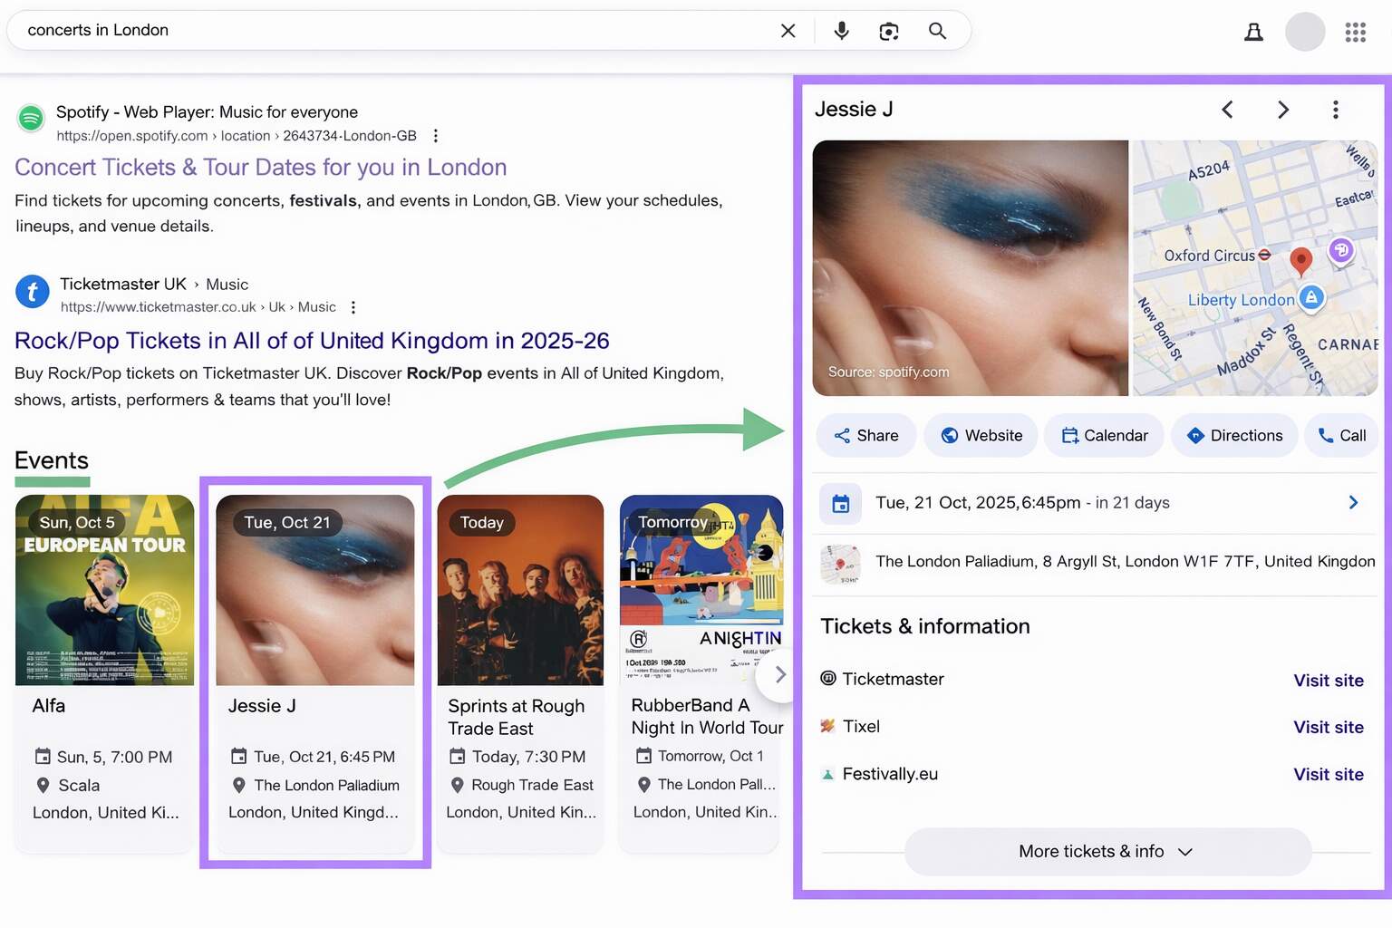This screenshot has height=928, width=1392.
Task: Click the Spotify favicon on the result
Action: coord(31,117)
